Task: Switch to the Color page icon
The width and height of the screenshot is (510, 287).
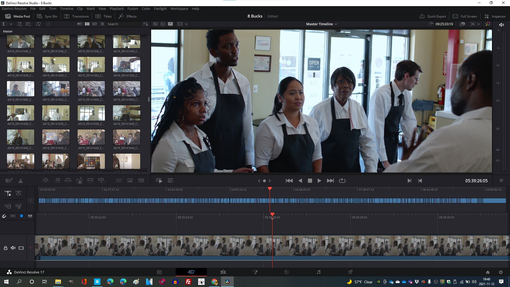Action: tap(287, 272)
